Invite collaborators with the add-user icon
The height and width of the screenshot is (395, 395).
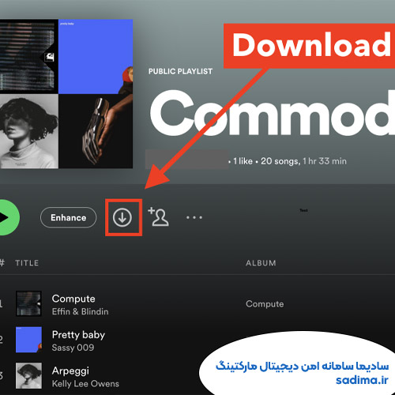click(x=159, y=216)
